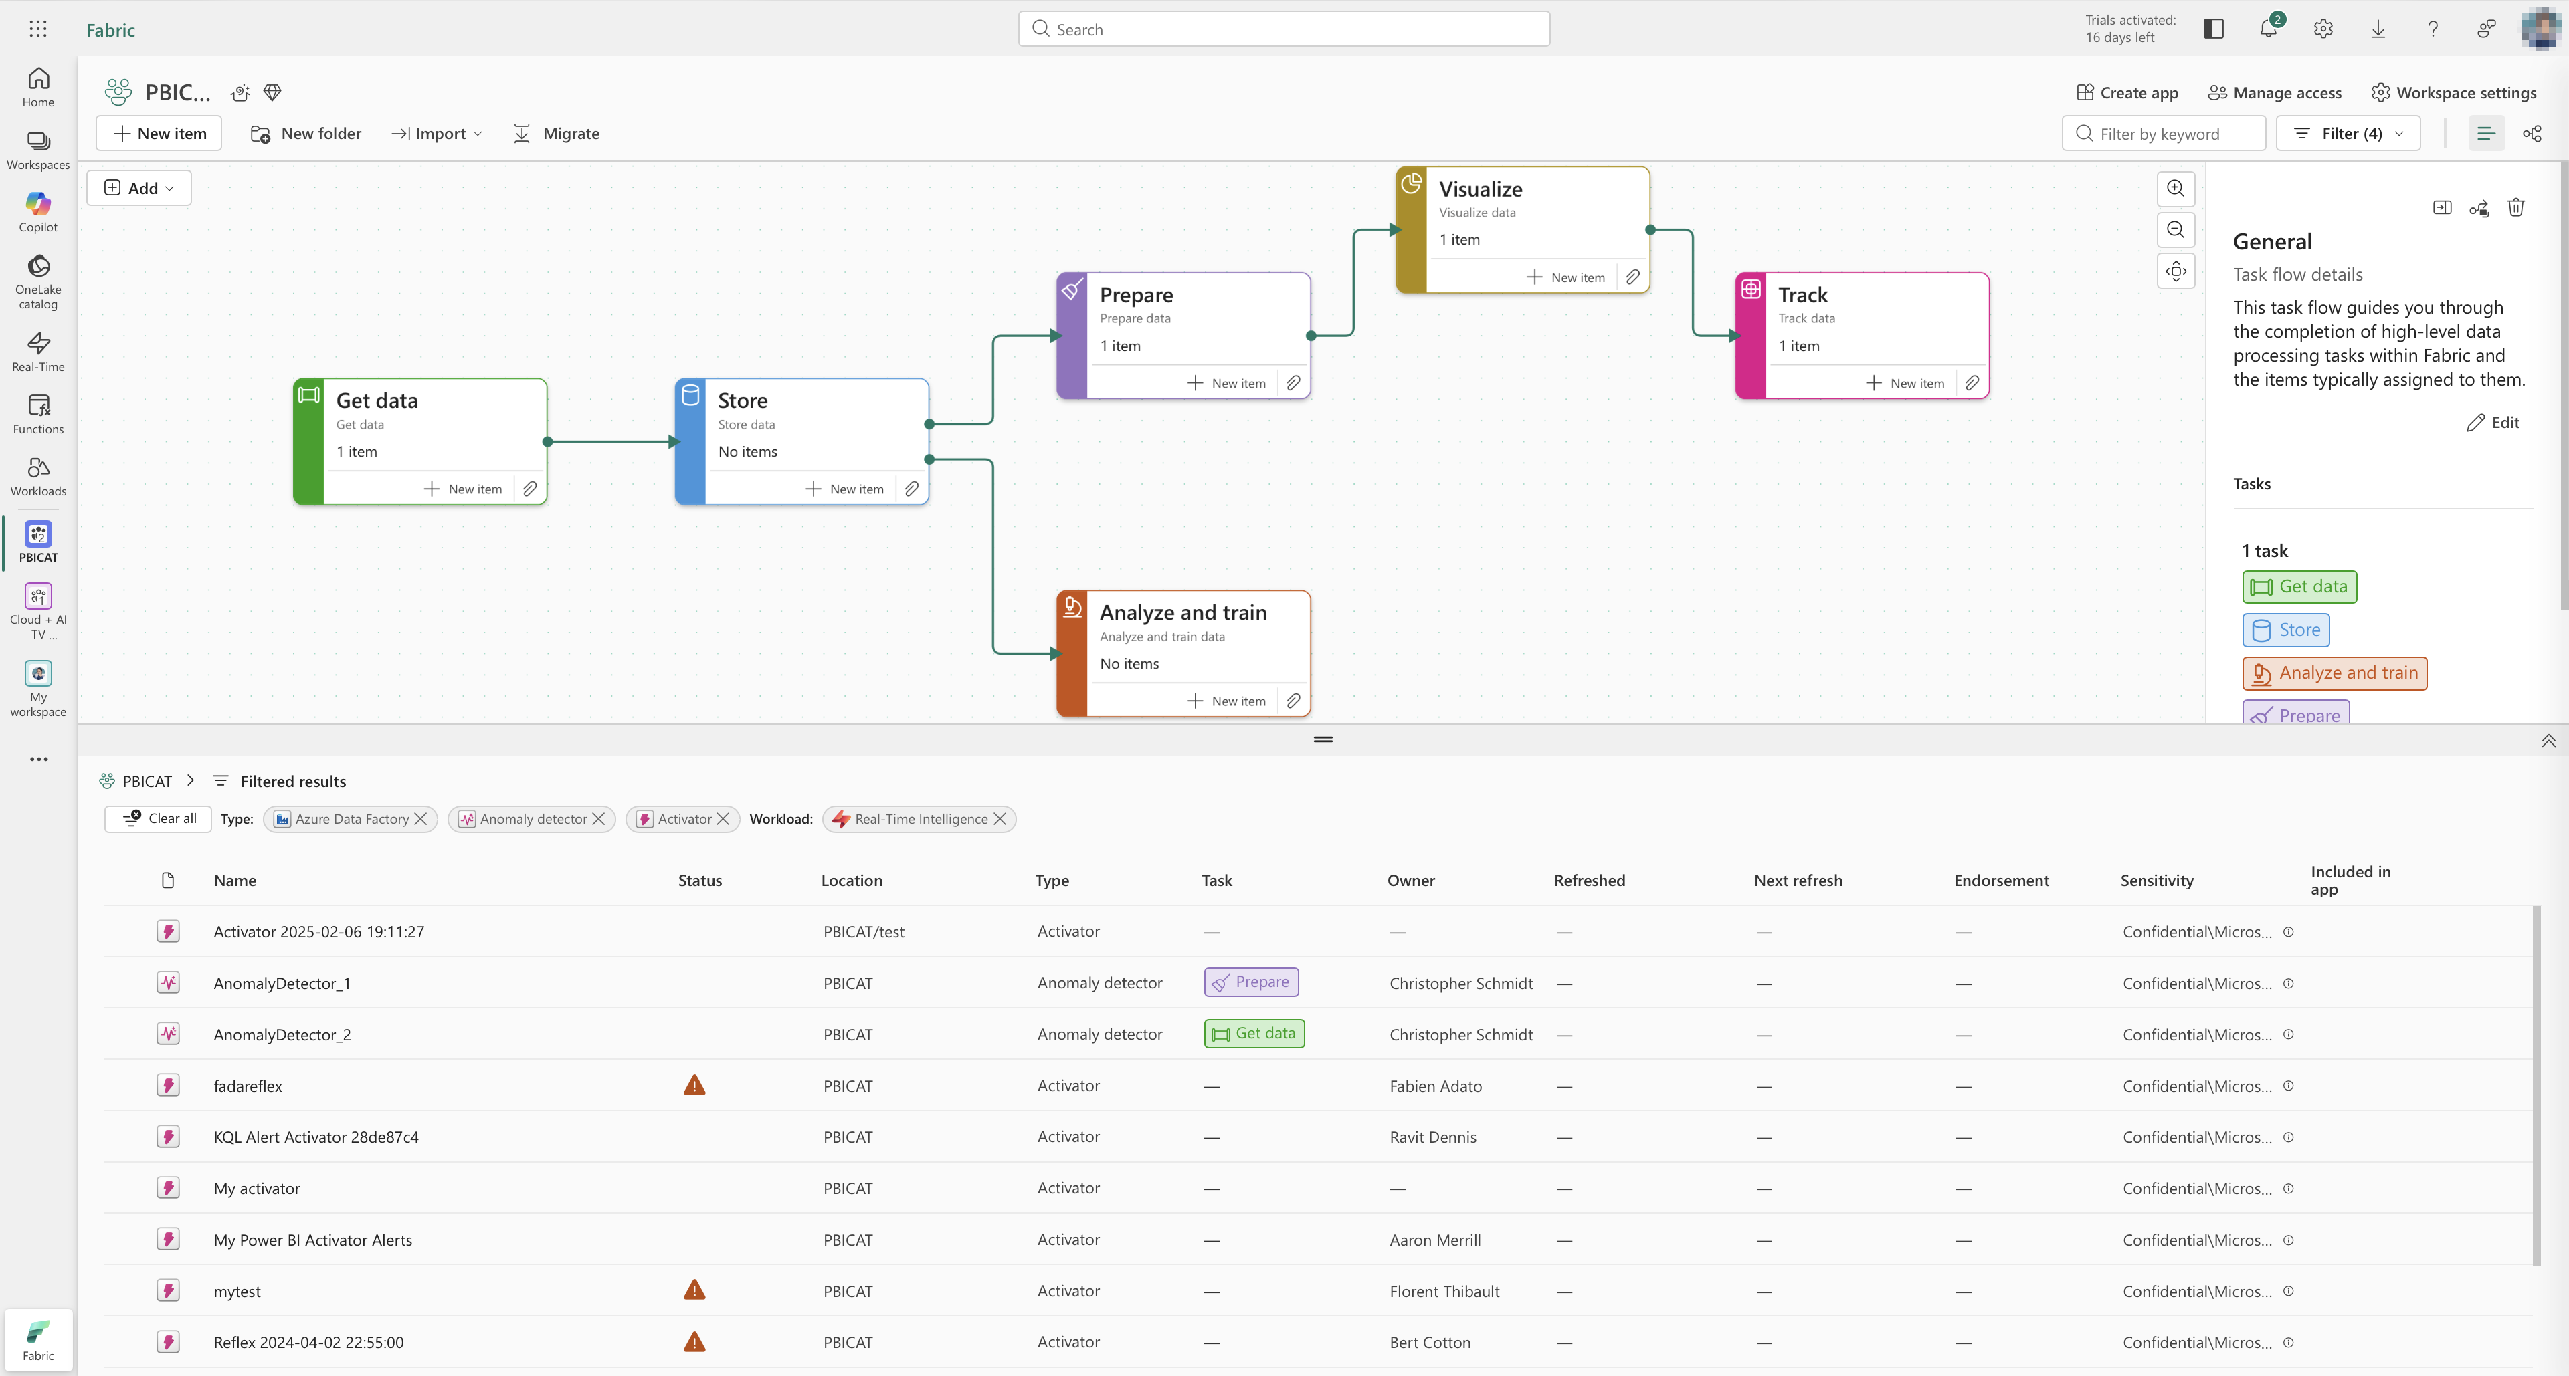The image size is (2569, 1376).
Task: Open the Filter (4) dropdown
Action: (2348, 134)
